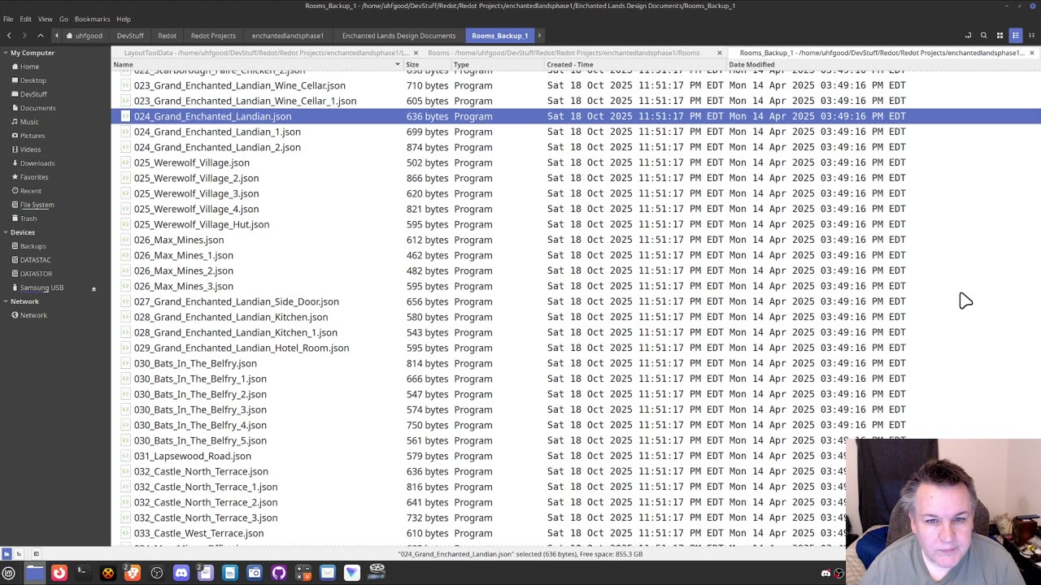Select 026_Max_Mines.json file

coord(178,240)
